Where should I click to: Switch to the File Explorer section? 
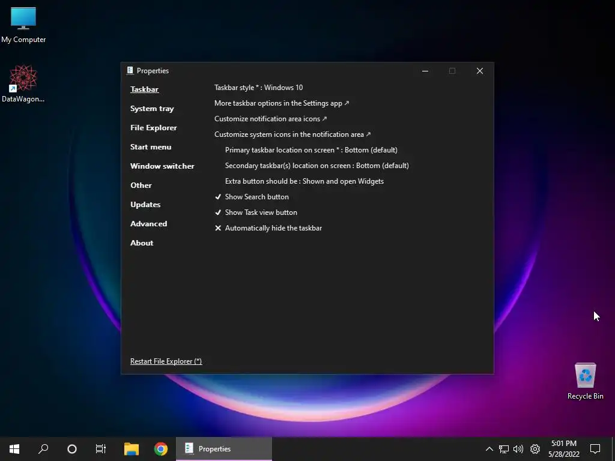[153, 128]
